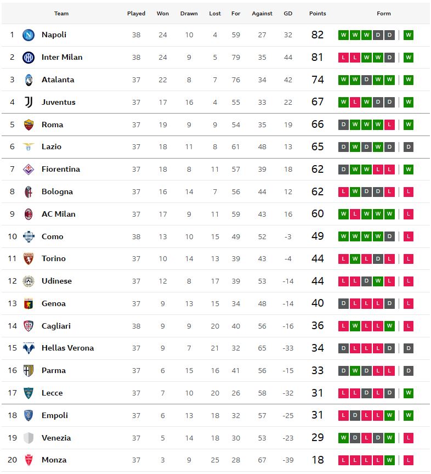Click the Napoli club crest
The height and width of the screenshot is (474, 431).
pos(29,35)
